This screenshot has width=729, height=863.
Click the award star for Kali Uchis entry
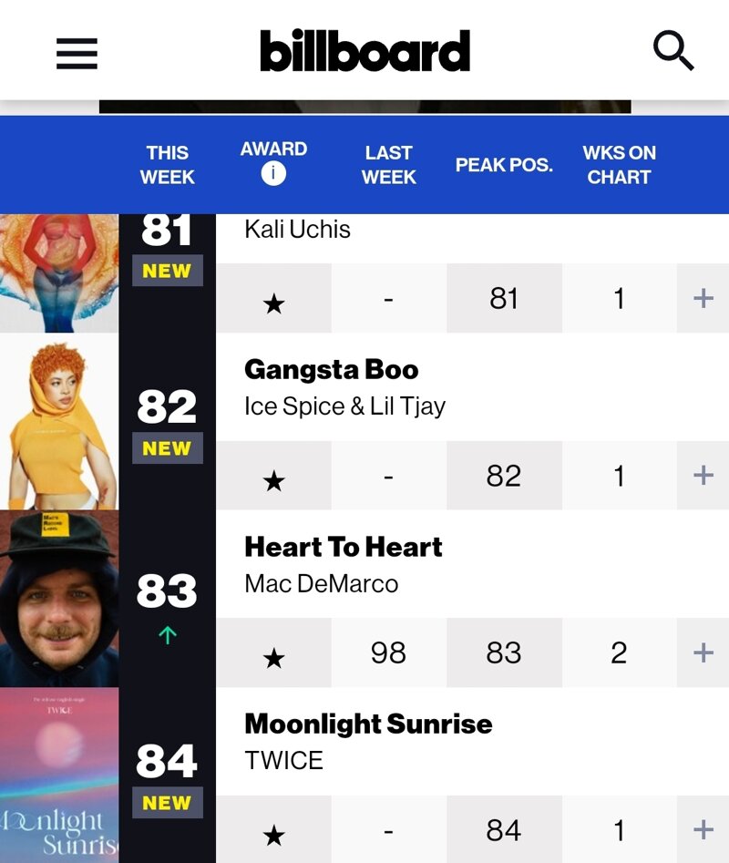click(274, 303)
